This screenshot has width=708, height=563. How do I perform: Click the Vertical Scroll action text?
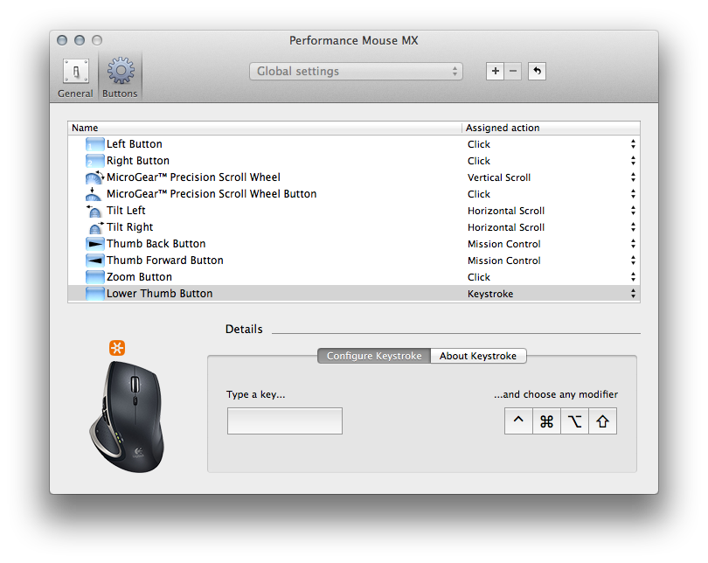click(x=499, y=177)
